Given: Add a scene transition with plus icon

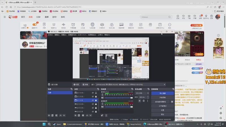Looking at the screenshot, I should tap(140, 101).
